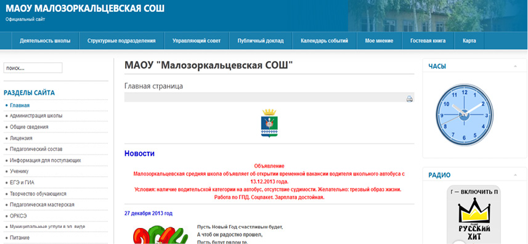Image resolution: width=528 pixels, height=244 pixels.
Task: Click the printer icon under Главная страница
Action: pos(410,99)
